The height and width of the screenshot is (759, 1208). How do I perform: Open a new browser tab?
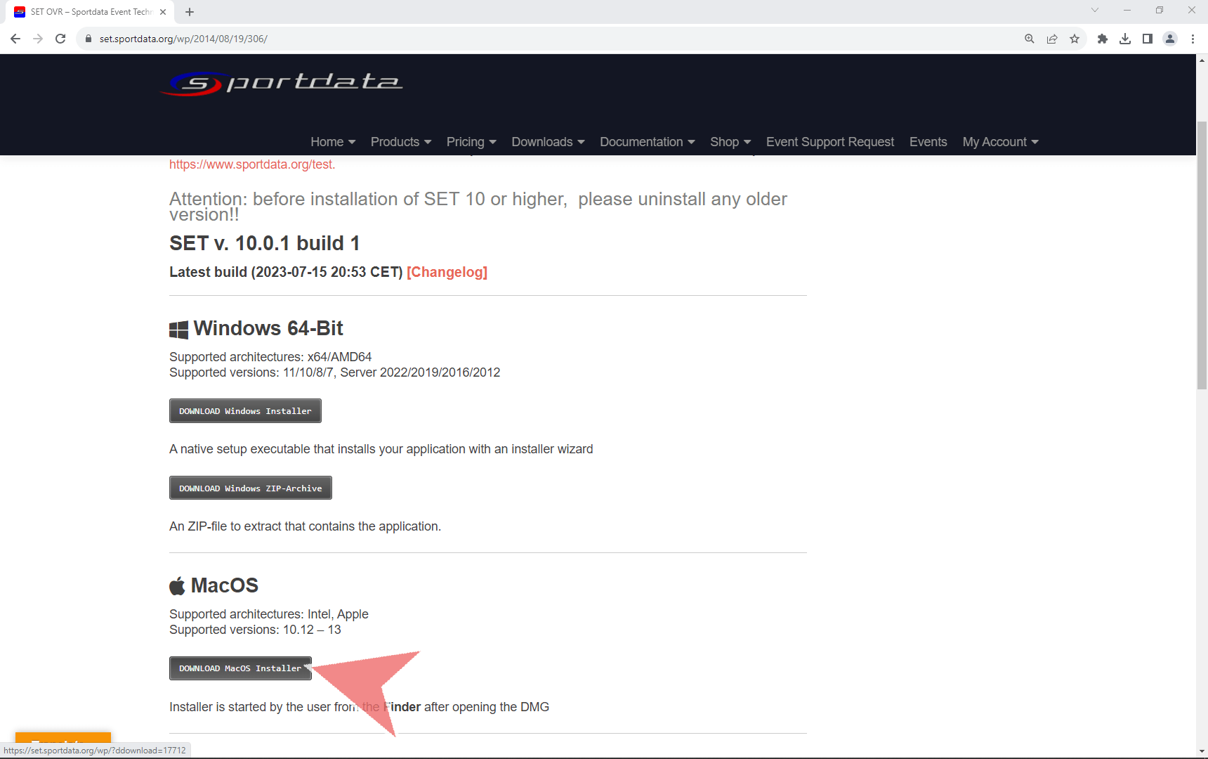pos(190,12)
